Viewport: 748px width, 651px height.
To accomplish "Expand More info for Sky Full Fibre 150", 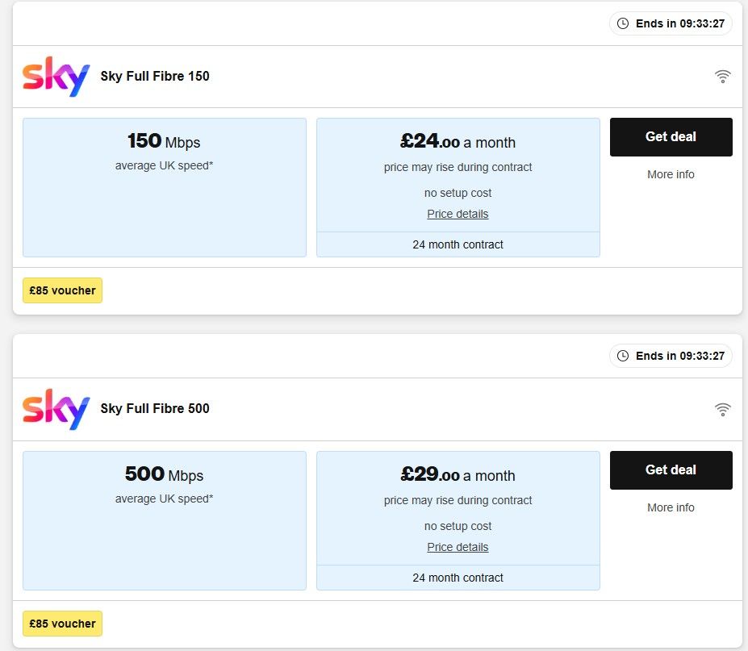I will pyautogui.click(x=671, y=174).
